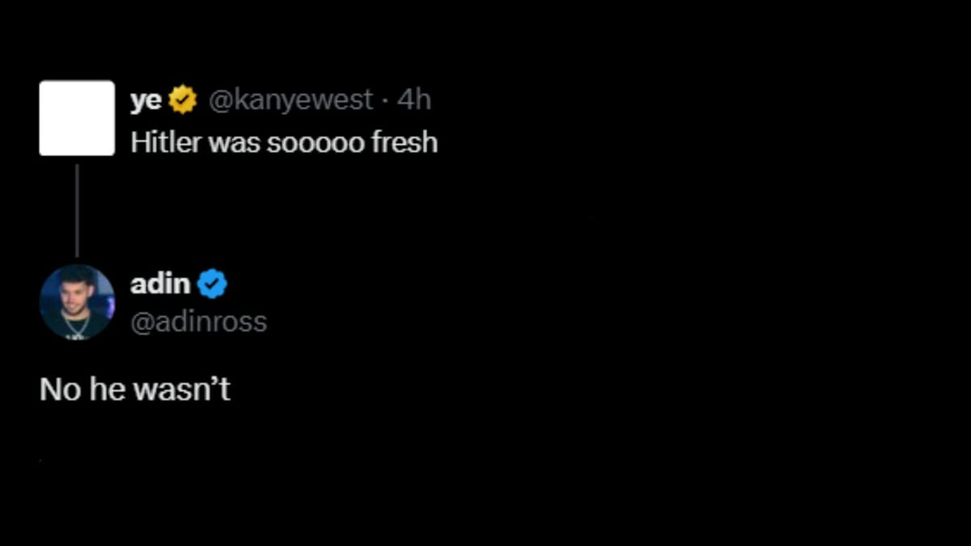Click adin's circular profile thumbnail
The image size is (971, 546).
click(x=77, y=303)
